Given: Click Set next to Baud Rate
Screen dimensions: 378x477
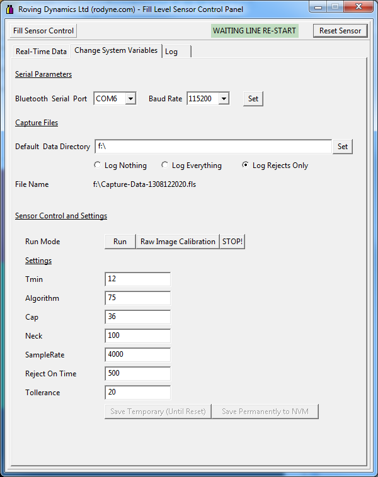Looking at the screenshot, I should [x=253, y=99].
